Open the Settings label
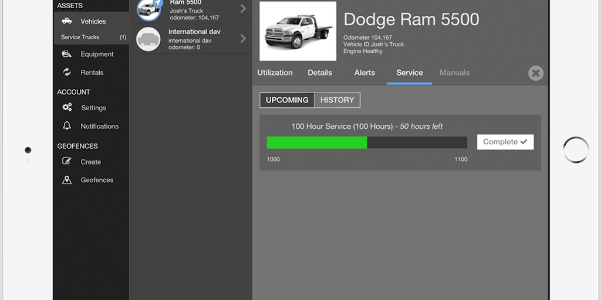The height and width of the screenshot is (300, 601). pyautogui.click(x=93, y=108)
